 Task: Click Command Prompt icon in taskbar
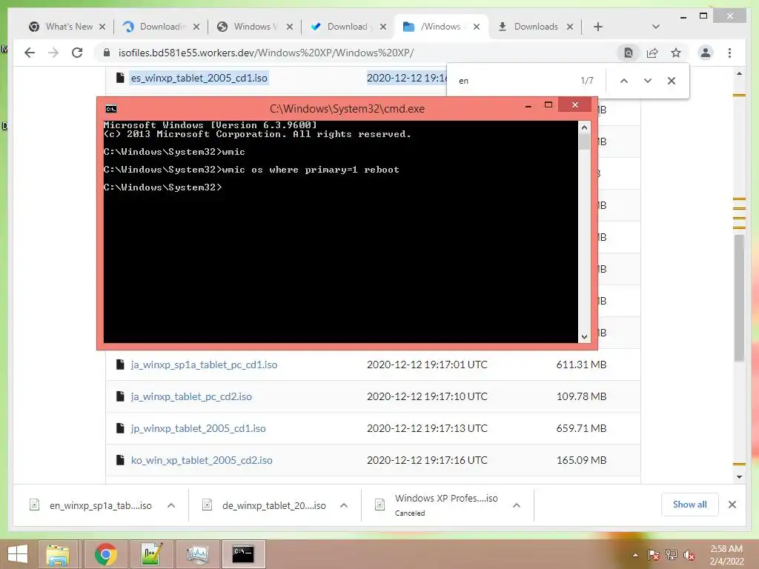pyautogui.click(x=243, y=554)
